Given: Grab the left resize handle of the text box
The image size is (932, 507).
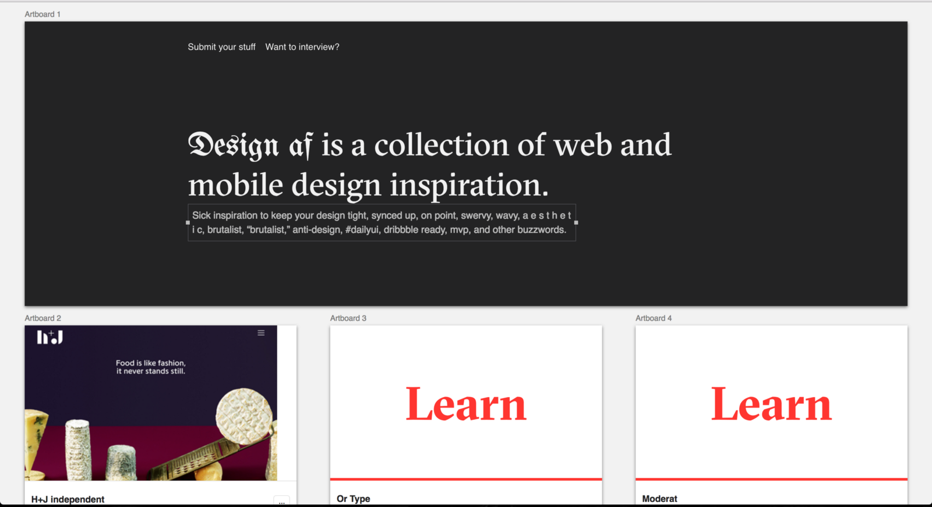Looking at the screenshot, I should pos(188,222).
